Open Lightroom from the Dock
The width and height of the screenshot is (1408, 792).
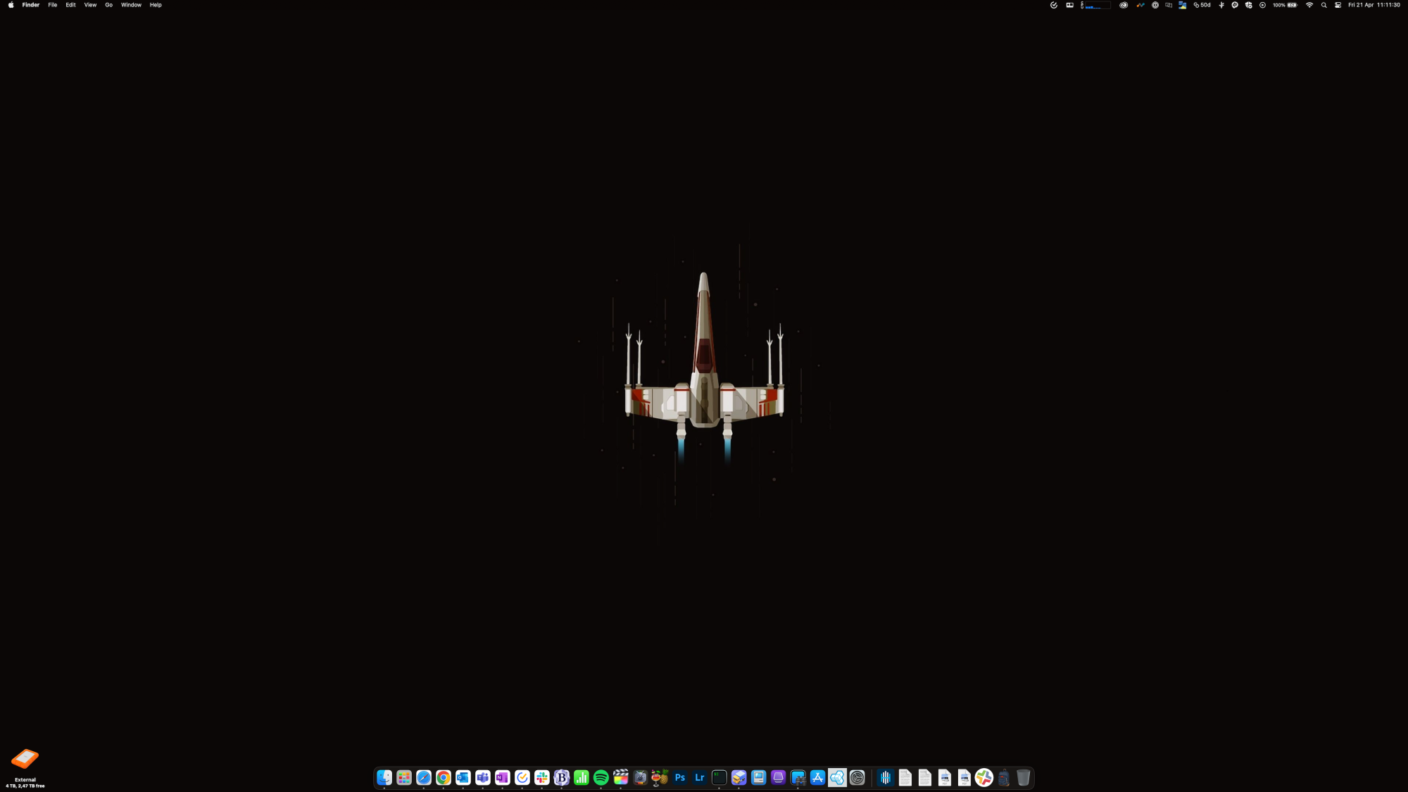click(700, 777)
